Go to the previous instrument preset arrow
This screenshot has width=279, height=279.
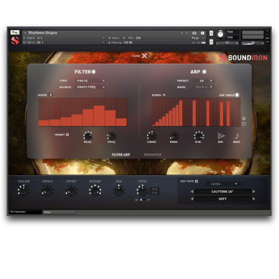click(182, 33)
